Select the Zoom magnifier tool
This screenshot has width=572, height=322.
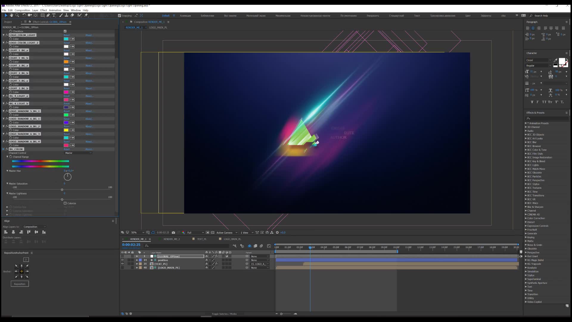pyautogui.click(x=17, y=15)
